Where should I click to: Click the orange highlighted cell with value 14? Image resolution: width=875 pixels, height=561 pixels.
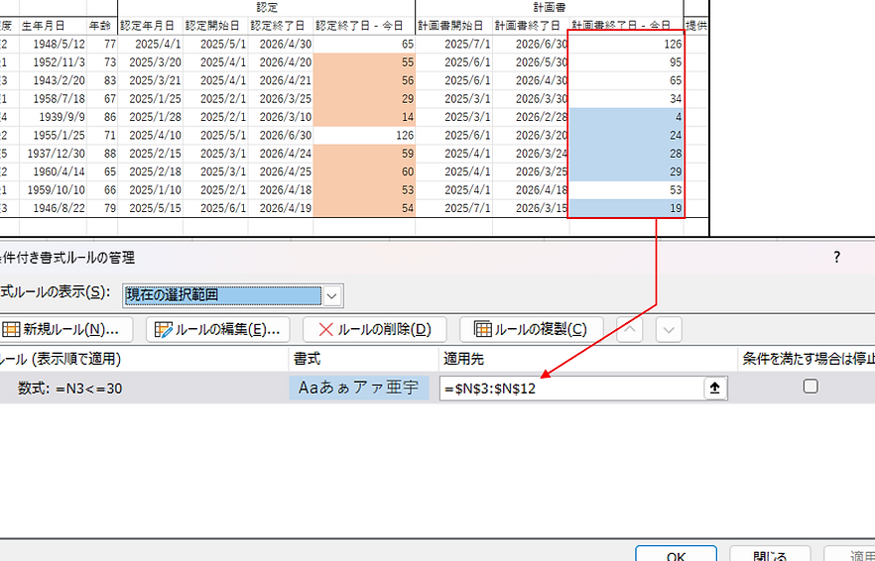click(364, 116)
